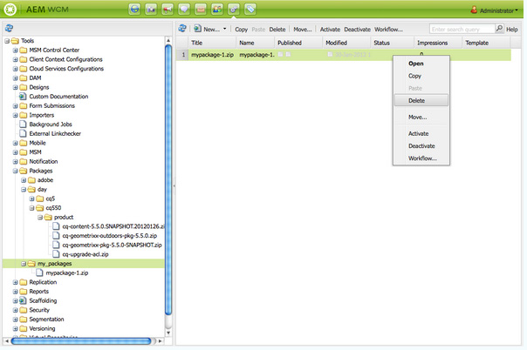Click the External Linkchecker page icon
527x350 pixels.
23,133
